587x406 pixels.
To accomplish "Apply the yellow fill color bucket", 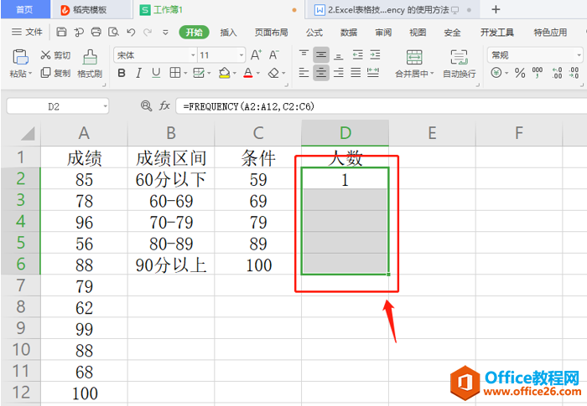I will (x=224, y=73).
